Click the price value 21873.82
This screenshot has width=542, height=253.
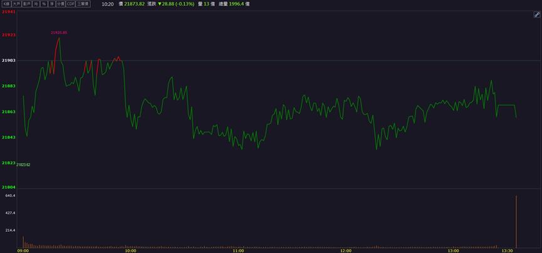click(134, 4)
